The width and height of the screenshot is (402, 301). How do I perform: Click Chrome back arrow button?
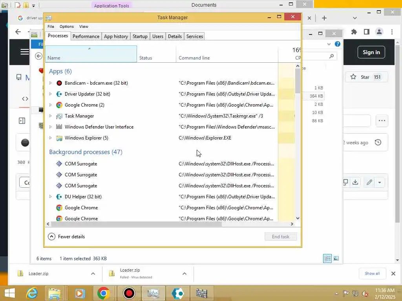[18, 32]
